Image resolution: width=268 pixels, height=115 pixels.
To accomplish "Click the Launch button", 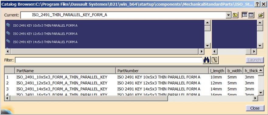I will (x=255, y=60).
